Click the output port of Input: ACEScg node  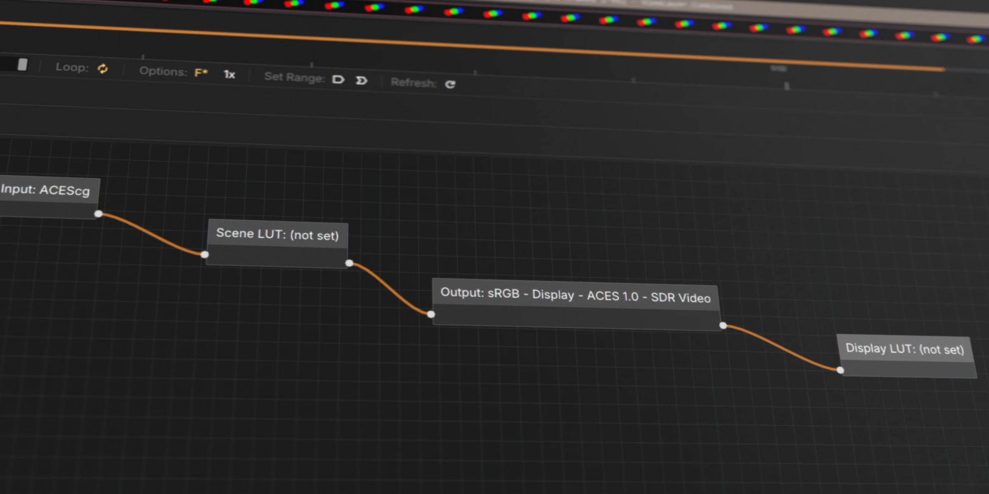coord(98,213)
